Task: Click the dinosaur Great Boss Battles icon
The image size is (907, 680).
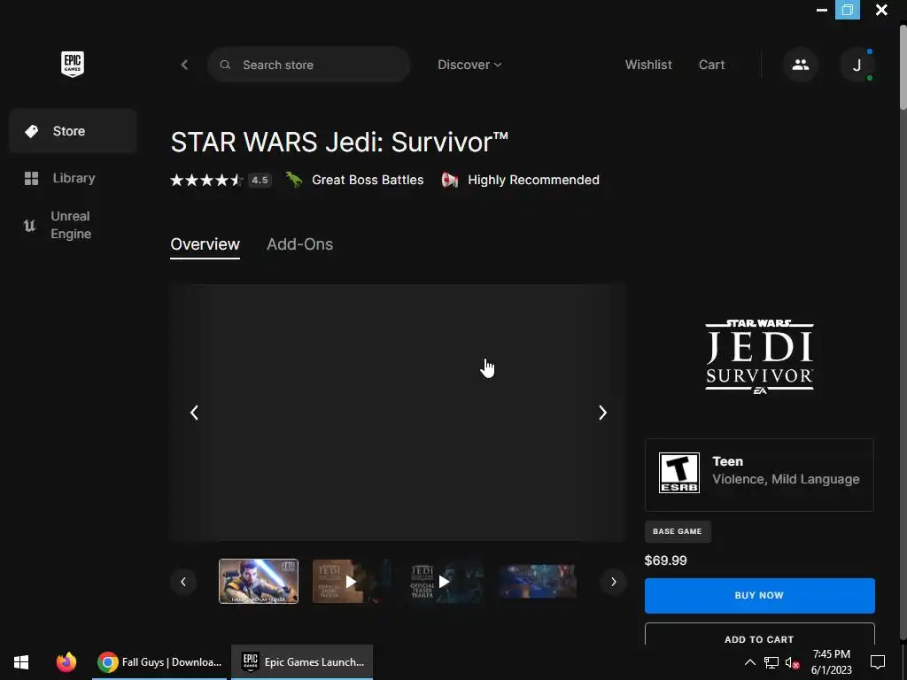Action: (x=294, y=180)
